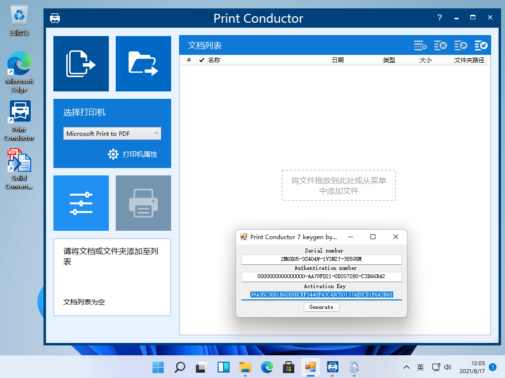The width and height of the screenshot is (505, 378).
Task: Click the 打印机属性 link text
Action: coord(140,155)
